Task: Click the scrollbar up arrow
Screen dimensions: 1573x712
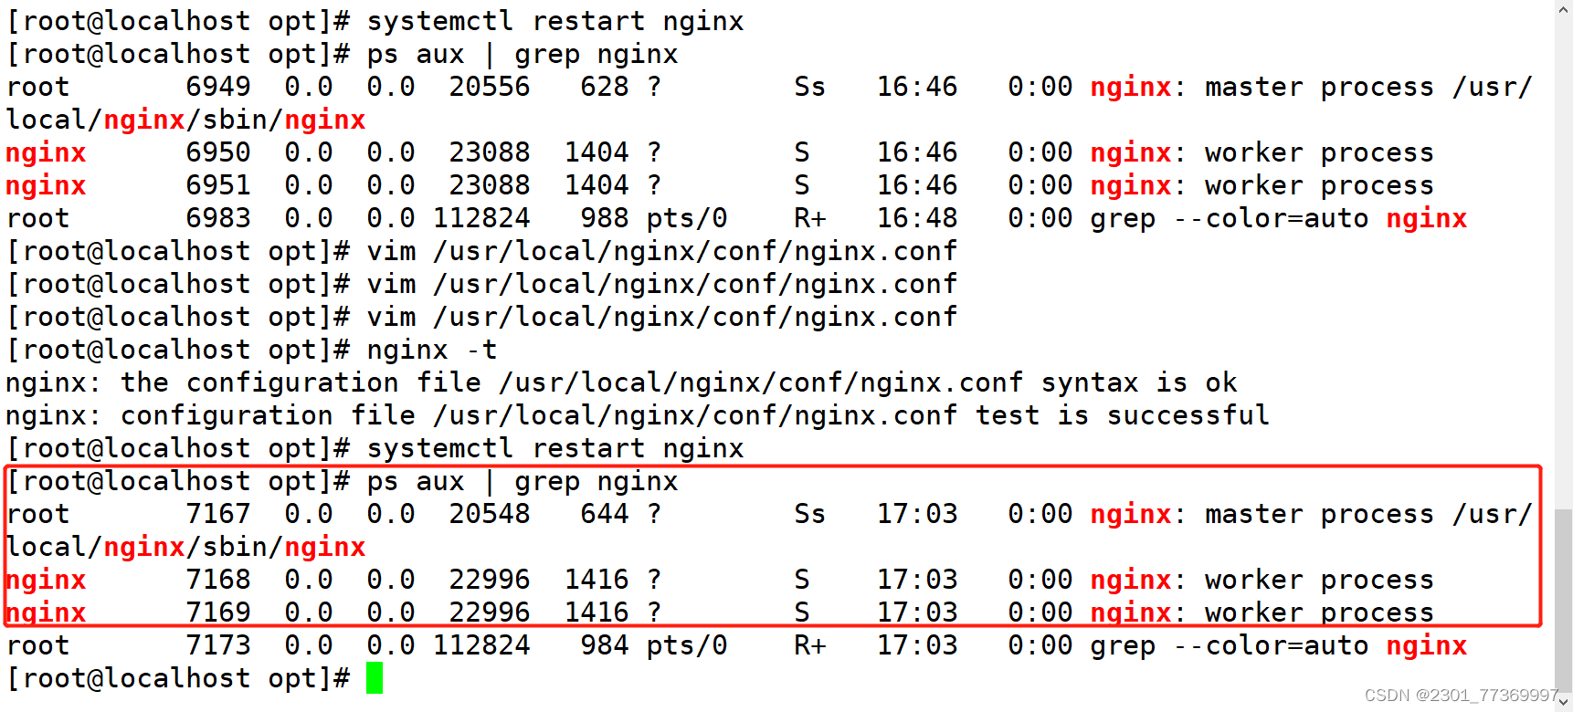Action: click(1564, 7)
